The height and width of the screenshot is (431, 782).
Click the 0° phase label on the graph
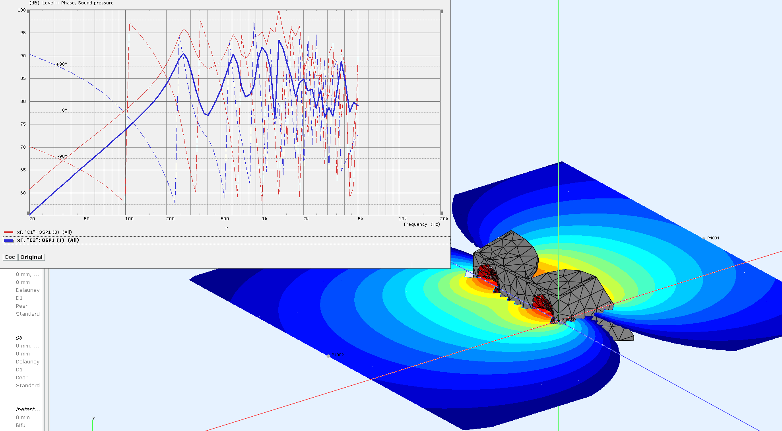click(x=64, y=111)
